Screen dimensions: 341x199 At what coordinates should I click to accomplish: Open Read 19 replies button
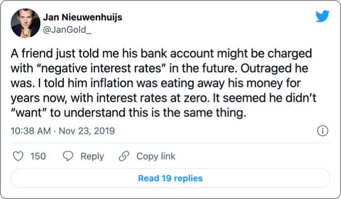click(x=170, y=178)
